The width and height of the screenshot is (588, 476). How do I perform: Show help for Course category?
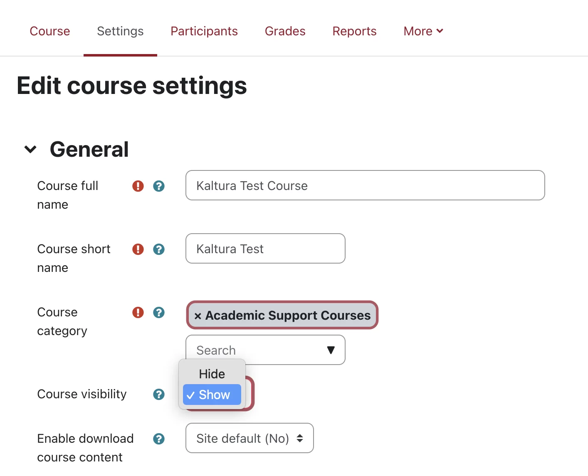click(x=159, y=312)
